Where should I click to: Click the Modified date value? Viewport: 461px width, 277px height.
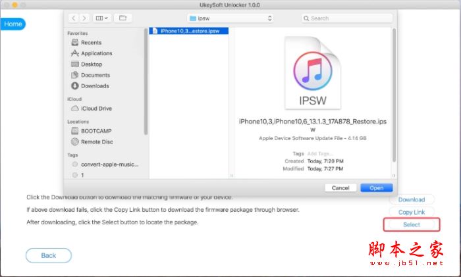pyautogui.click(x=325, y=169)
